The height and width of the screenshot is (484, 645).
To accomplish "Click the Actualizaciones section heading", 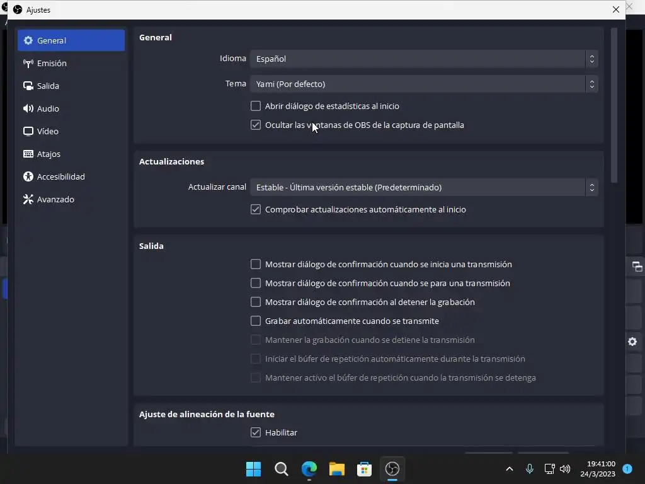I will click(x=171, y=161).
